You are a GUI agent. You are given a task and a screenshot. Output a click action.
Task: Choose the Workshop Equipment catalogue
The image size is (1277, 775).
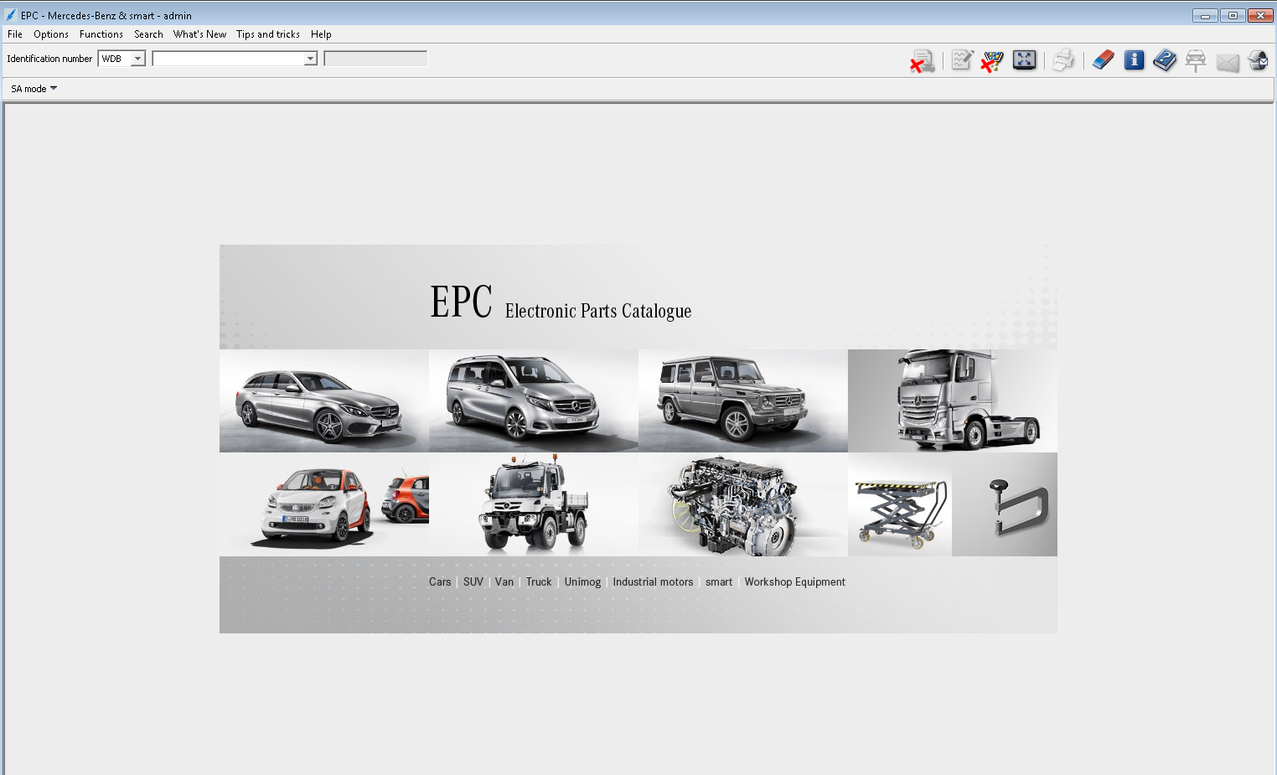(x=794, y=581)
